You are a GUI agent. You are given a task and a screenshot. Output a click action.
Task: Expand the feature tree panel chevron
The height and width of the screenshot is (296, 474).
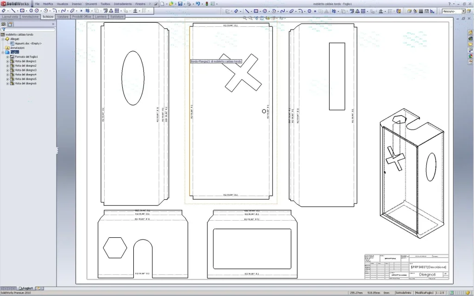click(x=53, y=24)
